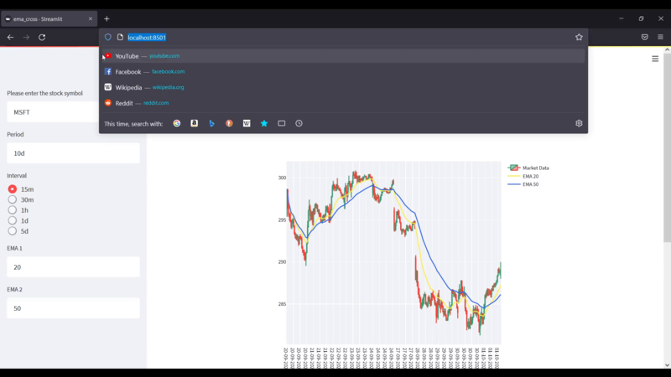The width and height of the screenshot is (671, 377).
Task: Click the browser forward arrow
Action: (x=26, y=37)
